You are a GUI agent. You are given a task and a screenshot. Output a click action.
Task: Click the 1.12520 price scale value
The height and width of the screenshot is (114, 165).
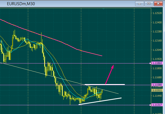[157, 13]
